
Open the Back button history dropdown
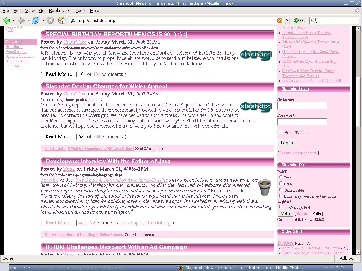click(14, 20)
